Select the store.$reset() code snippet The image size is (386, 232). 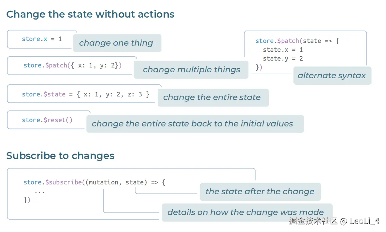coord(47,120)
